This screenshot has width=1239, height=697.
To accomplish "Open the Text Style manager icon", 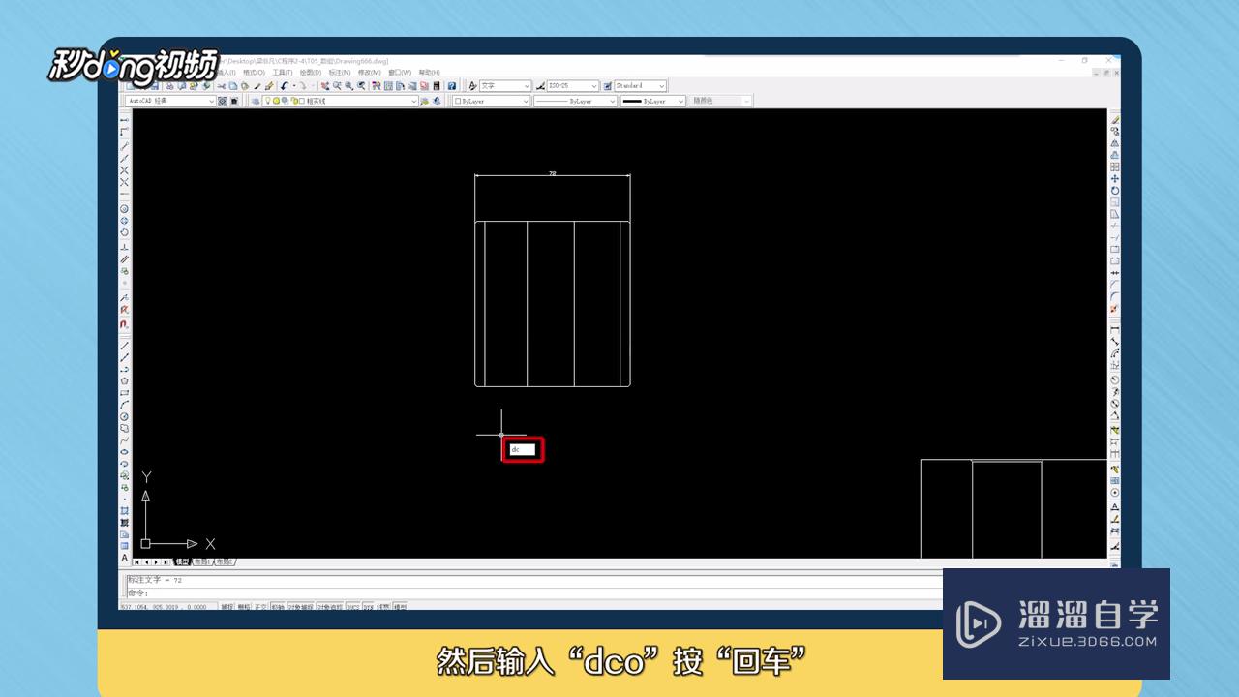I will tap(472, 86).
